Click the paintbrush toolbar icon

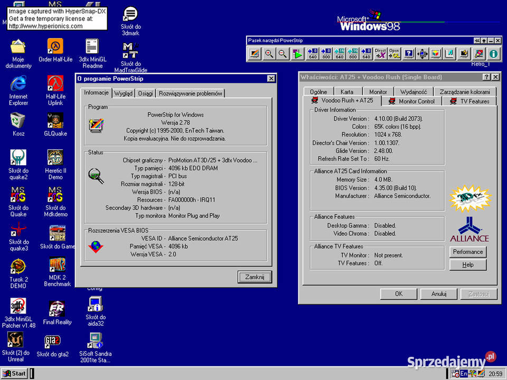[478, 54]
